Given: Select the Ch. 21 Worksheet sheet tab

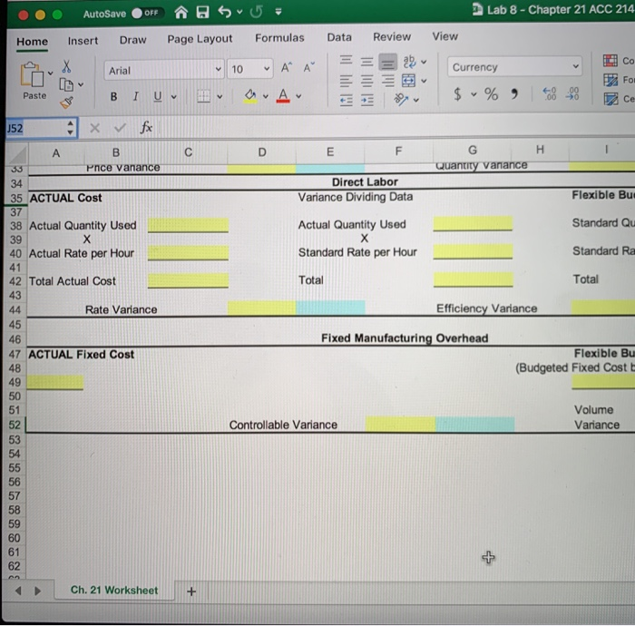Looking at the screenshot, I should coord(114,591).
